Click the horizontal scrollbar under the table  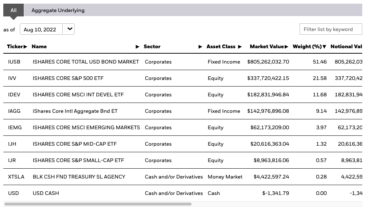pos(98,204)
